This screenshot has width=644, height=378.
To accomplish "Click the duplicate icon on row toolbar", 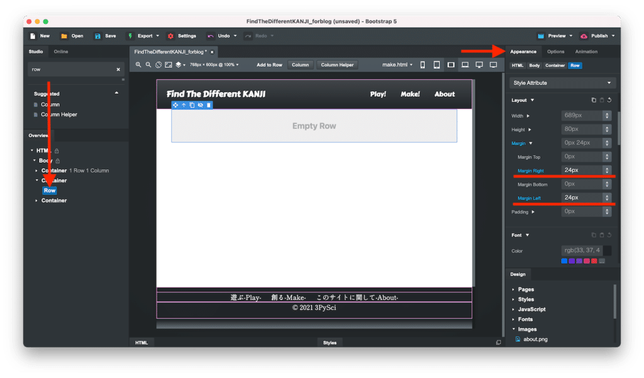I will 192,105.
